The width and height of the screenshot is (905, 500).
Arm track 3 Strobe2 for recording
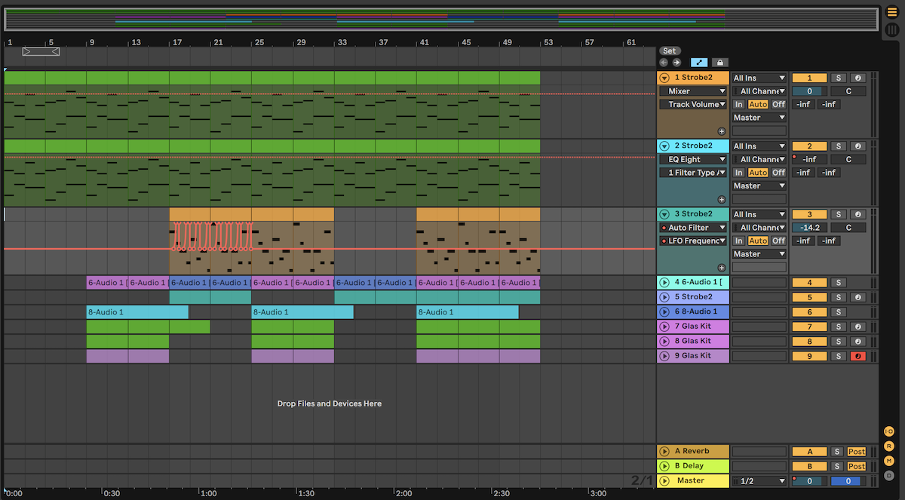click(x=858, y=214)
